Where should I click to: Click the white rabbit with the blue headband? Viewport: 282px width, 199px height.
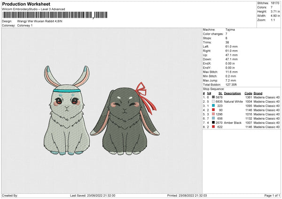click(x=67, y=110)
